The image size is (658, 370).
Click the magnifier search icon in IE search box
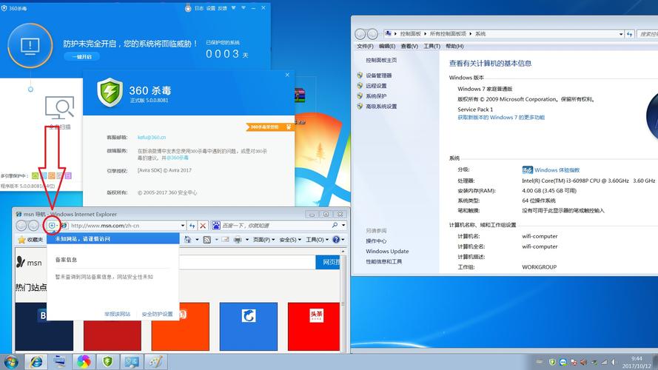(335, 225)
